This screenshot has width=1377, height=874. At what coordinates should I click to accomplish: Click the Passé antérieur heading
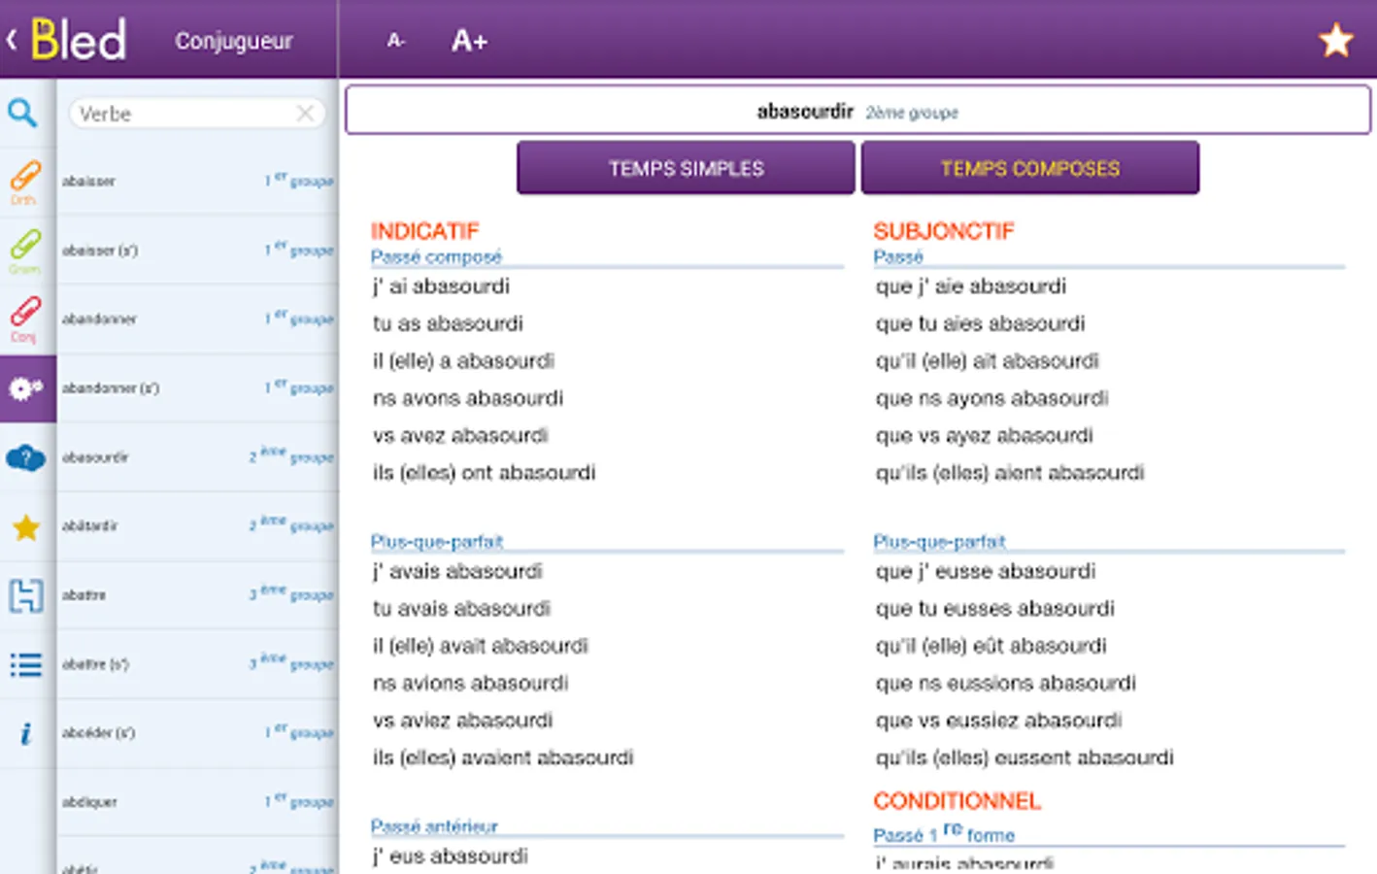[x=434, y=826]
